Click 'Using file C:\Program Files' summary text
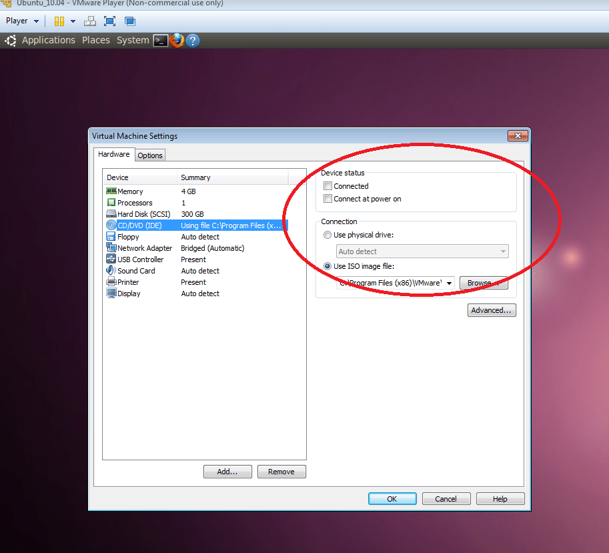 coord(231,225)
